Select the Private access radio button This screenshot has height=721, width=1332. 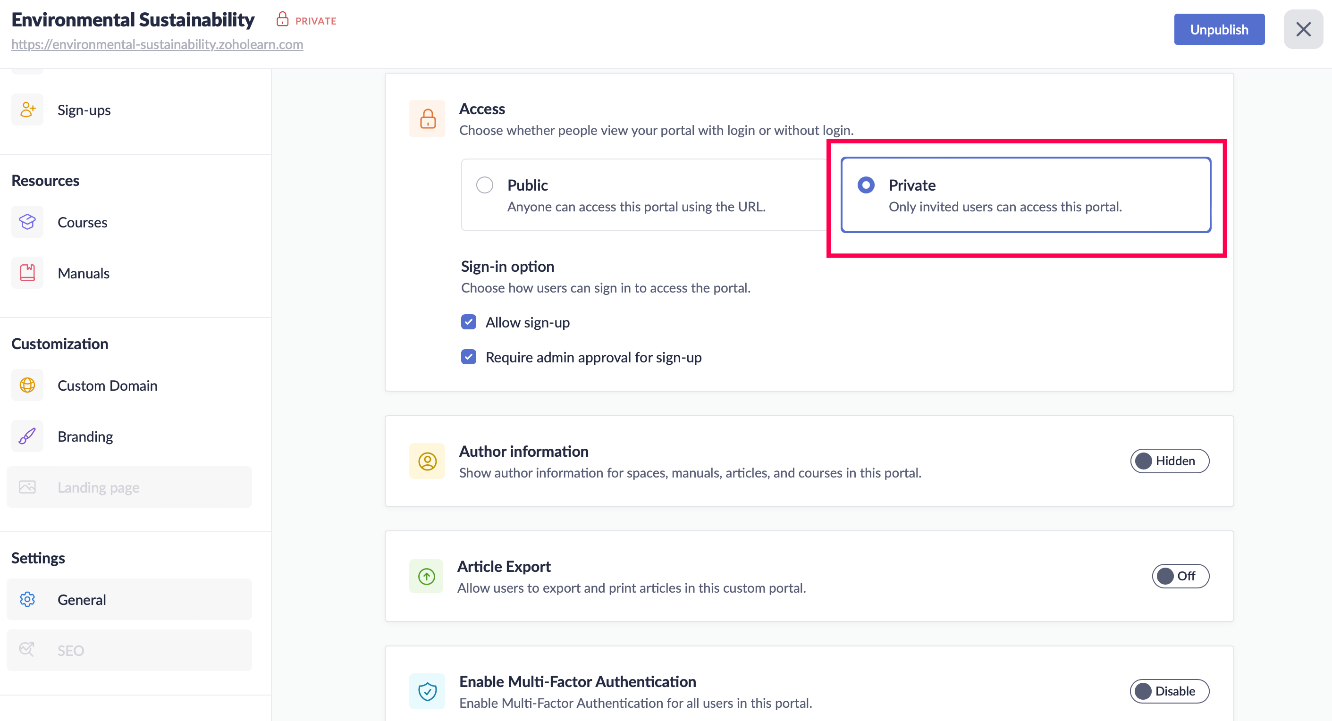click(x=866, y=185)
